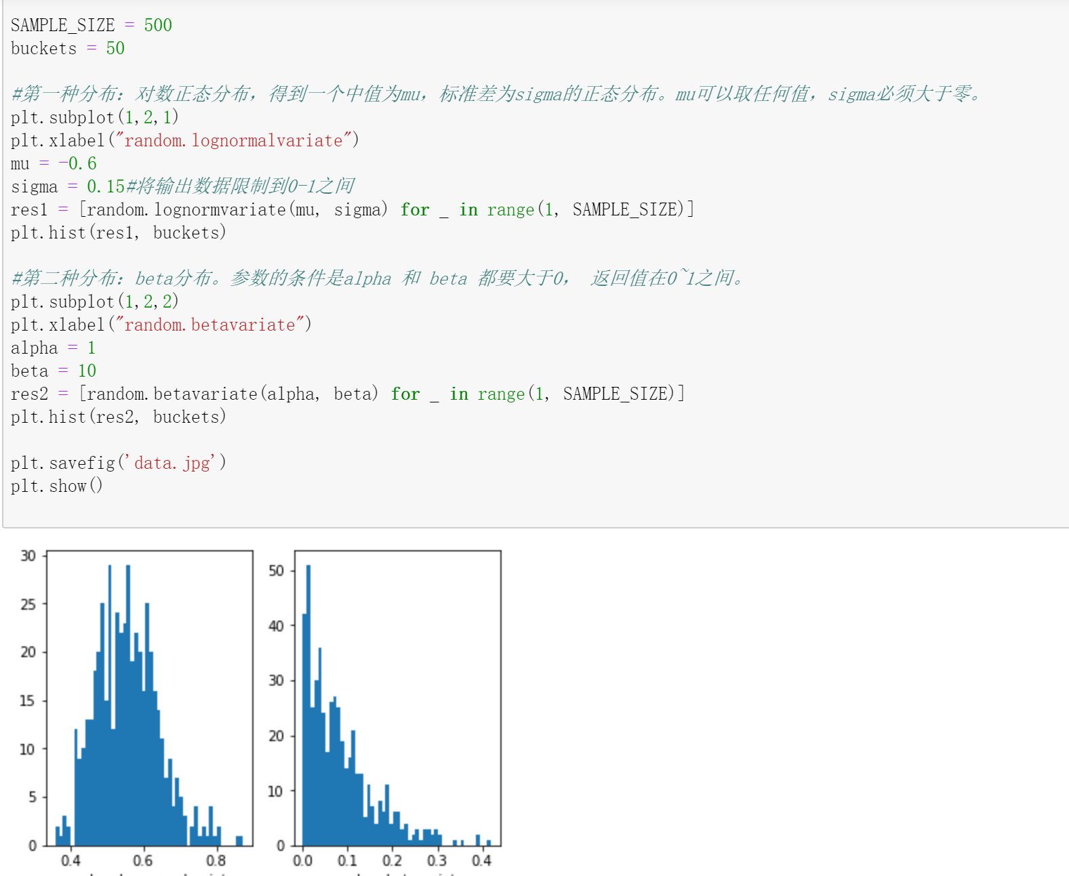This screenshot has width=1069, height=876.
Task: Click the left lognormal histogram plot
Action: tap(149, 698)
